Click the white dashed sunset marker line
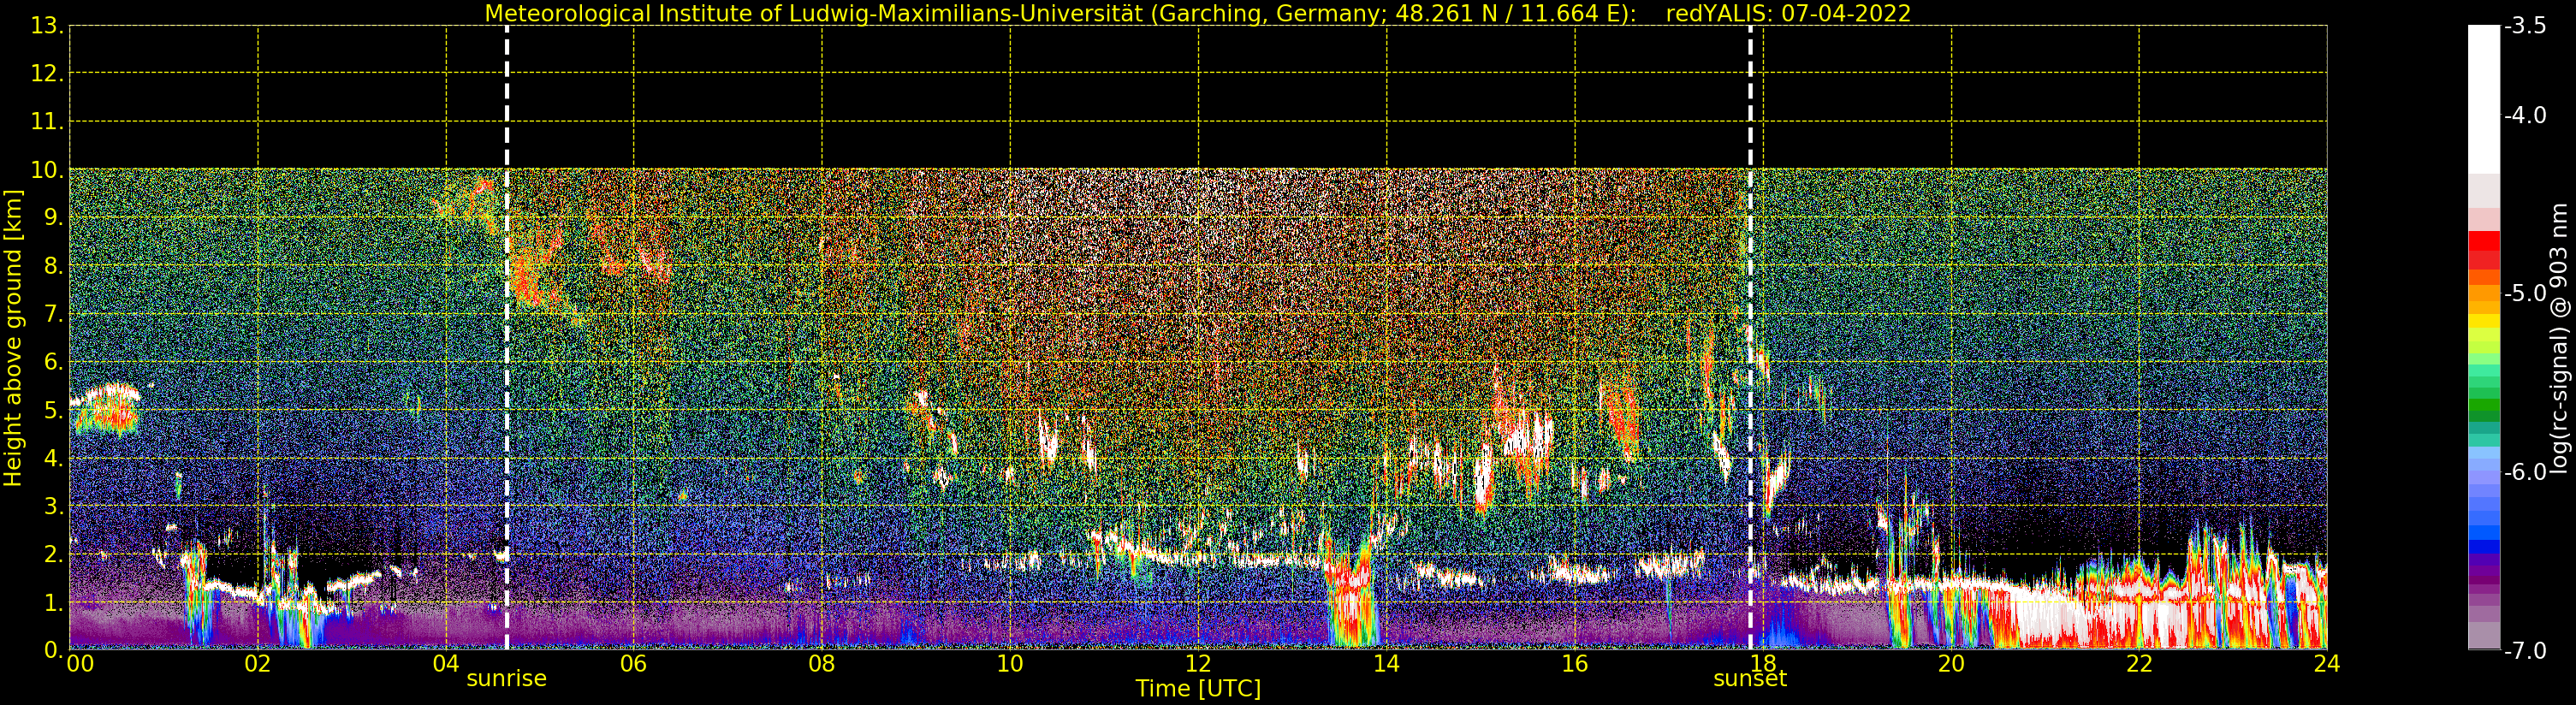The width and height of the screenshot is (2576, 705). [1750, 338]
